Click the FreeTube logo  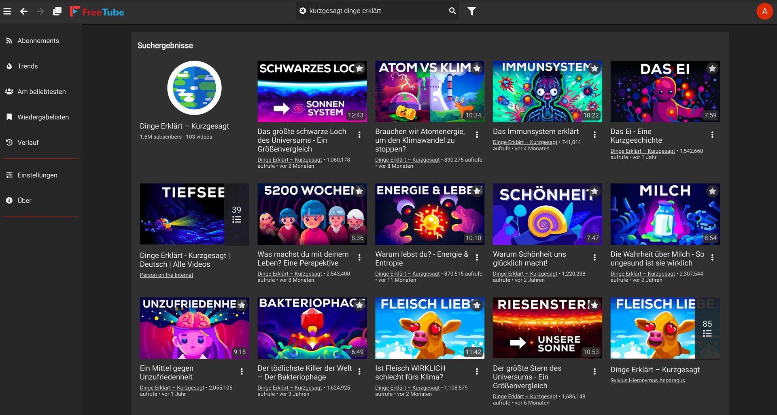[x=97, y=12]
